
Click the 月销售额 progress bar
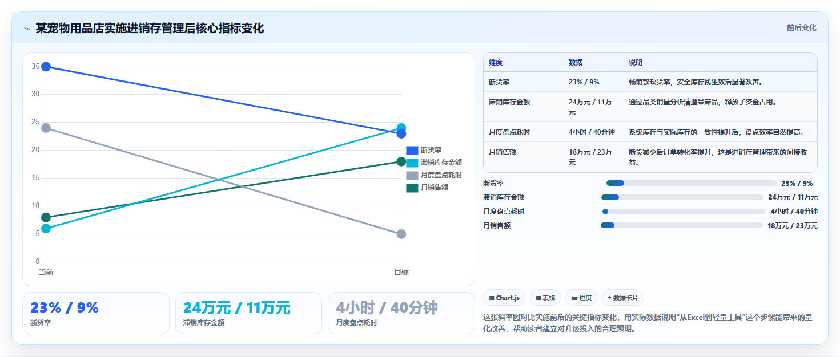pos(682,225)
